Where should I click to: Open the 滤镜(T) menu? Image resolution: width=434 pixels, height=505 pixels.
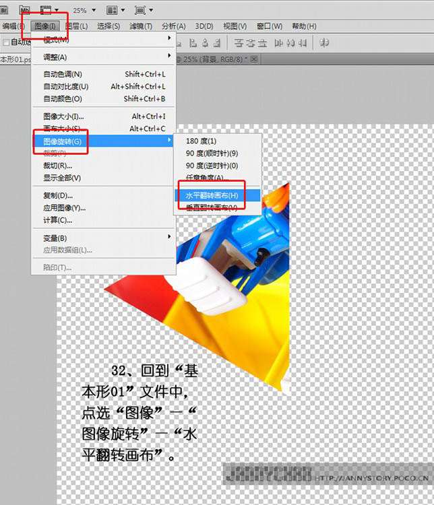141,26
